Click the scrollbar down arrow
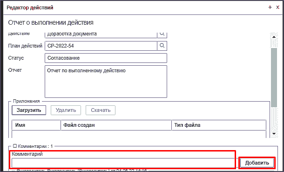 point(274,134)
